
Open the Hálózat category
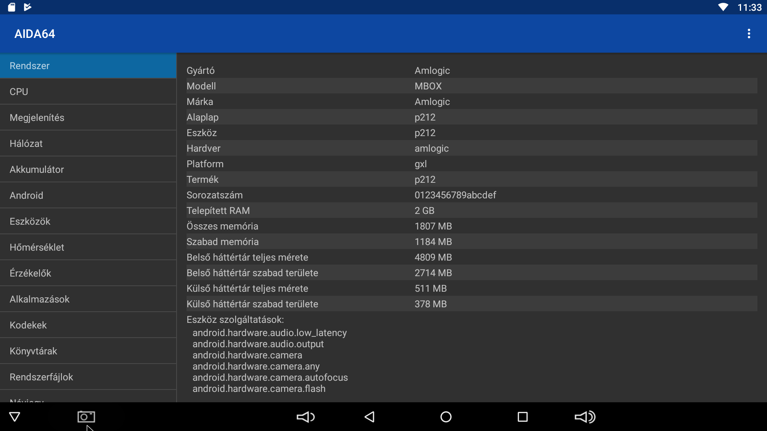click(x=88, y=144)
